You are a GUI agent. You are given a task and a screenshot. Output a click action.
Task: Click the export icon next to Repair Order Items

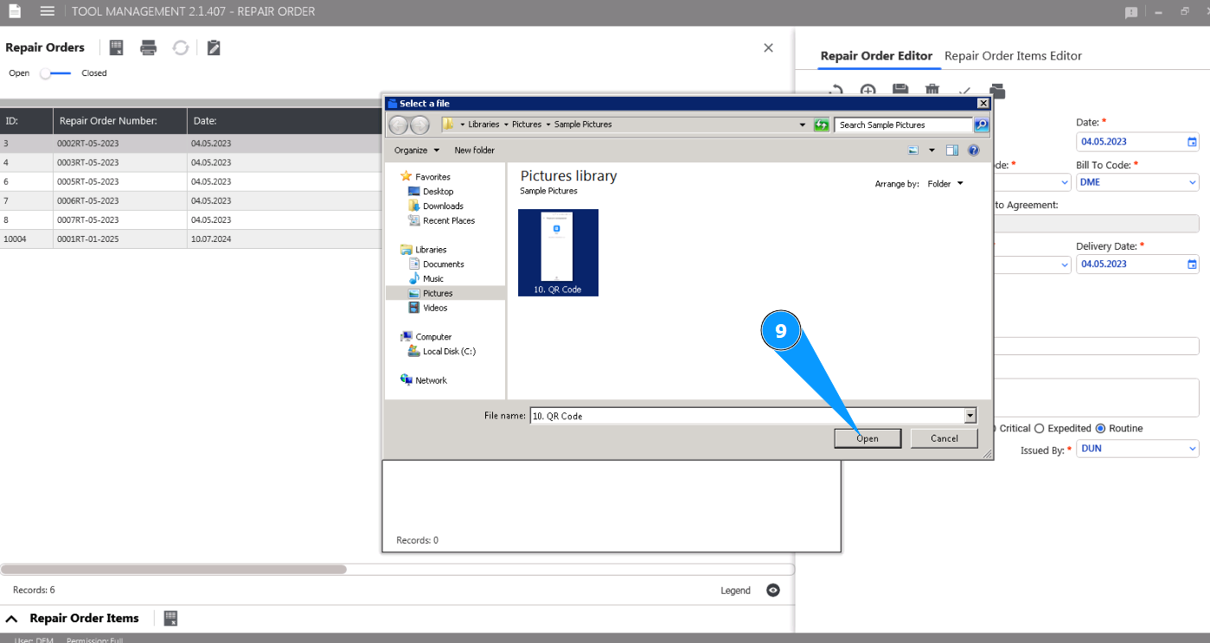tap(170, 618)
